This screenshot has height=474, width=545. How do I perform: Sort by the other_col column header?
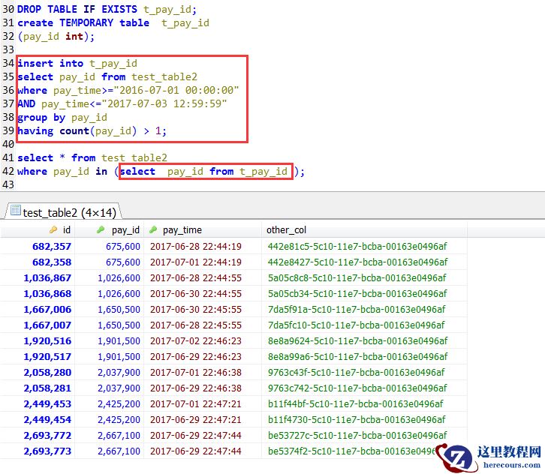[x=364, y=230]
